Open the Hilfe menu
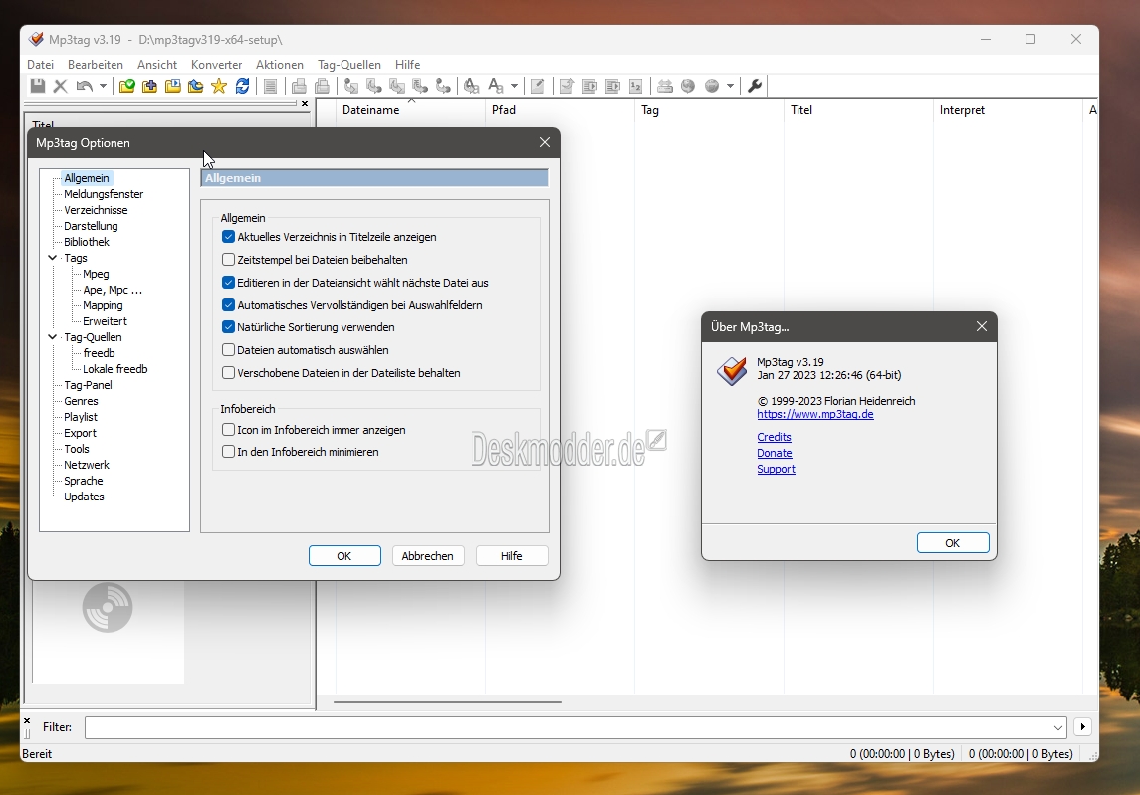Image resolution: width=1140 pixels, height=795 pixels. click(408, 65)
